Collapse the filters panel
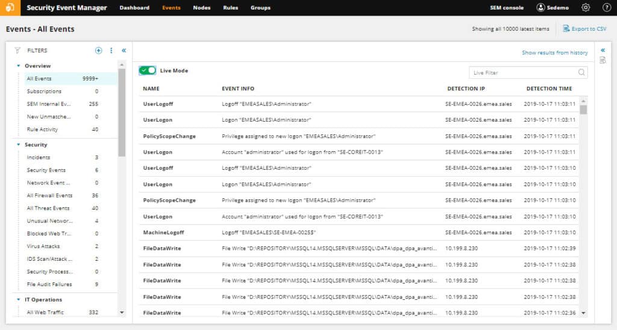Screen dimensions: 617x330 (124, 51)
